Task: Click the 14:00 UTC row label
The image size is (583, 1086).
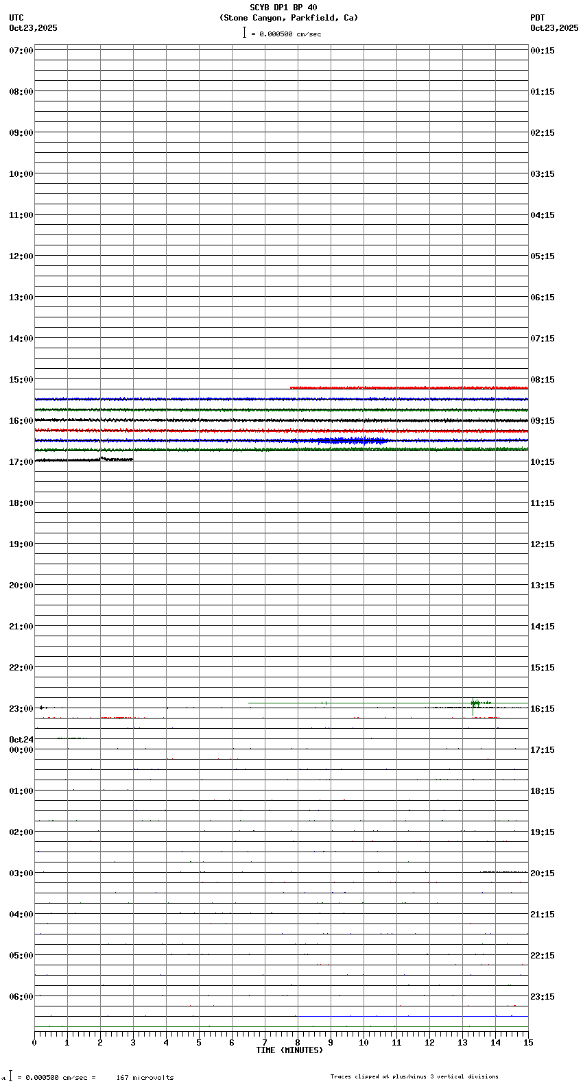Action: pyautogui.click(x=21, y=339)
